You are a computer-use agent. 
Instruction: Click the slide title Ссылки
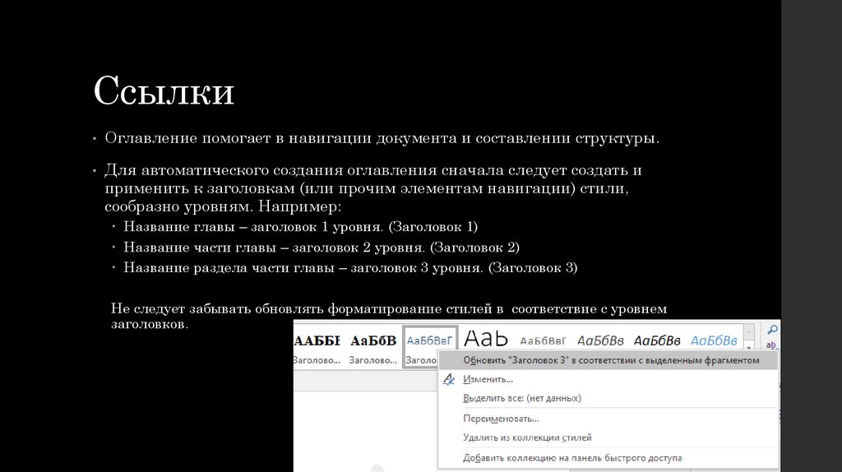click(x=164, y=90)
